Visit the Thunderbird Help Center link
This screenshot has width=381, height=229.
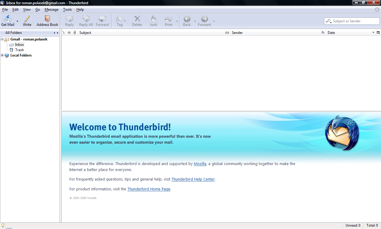[193, 179]
